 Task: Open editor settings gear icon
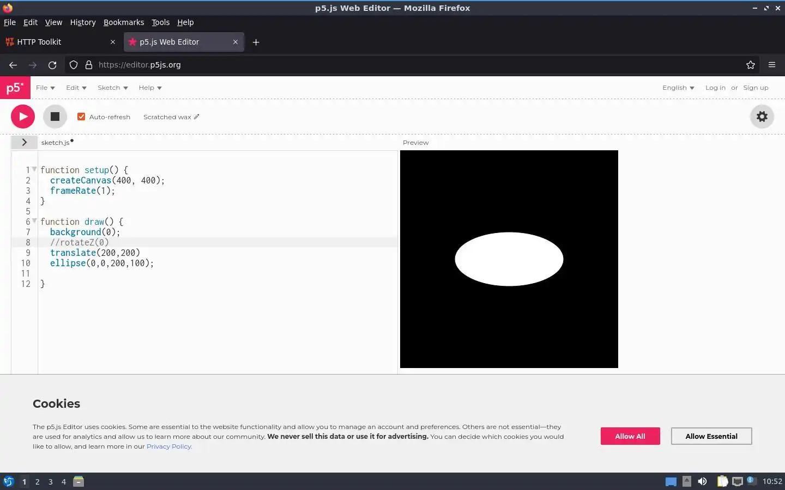[x=762, y=117]
